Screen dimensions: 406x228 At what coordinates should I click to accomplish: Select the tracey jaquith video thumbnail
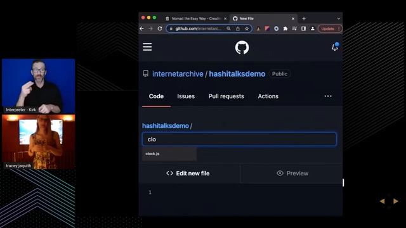[39, 142]
